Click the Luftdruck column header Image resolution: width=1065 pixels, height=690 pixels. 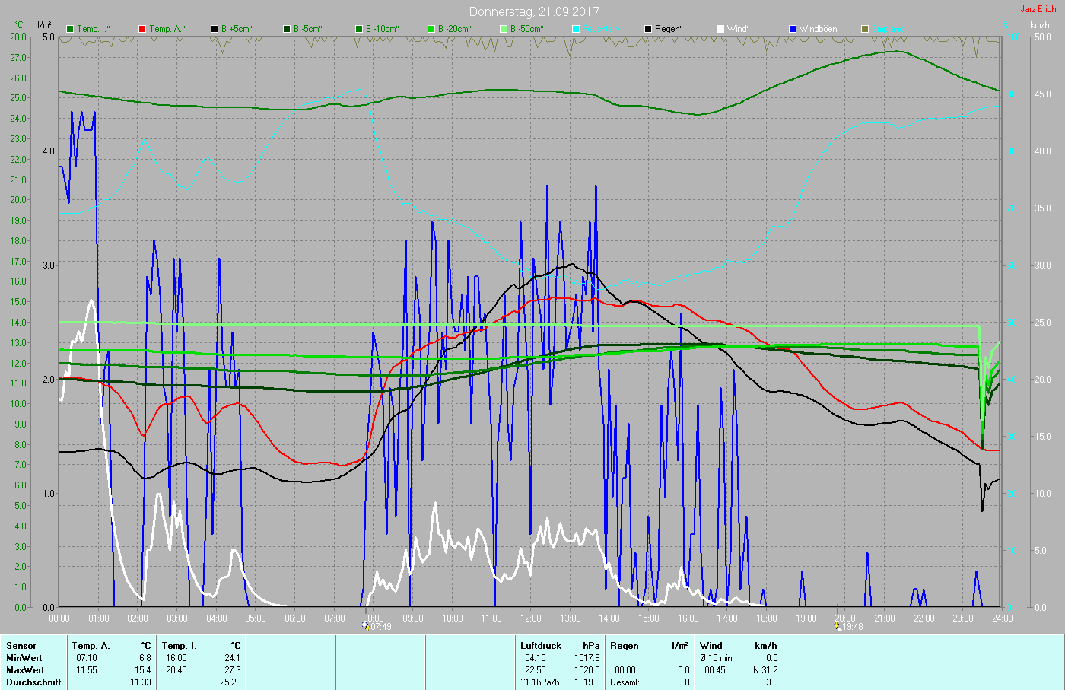(x=541, y=646)
